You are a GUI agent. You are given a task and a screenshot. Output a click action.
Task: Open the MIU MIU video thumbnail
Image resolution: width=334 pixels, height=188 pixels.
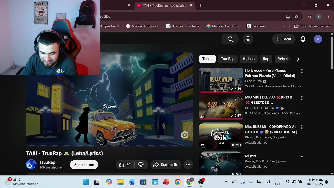click(221, 107)
